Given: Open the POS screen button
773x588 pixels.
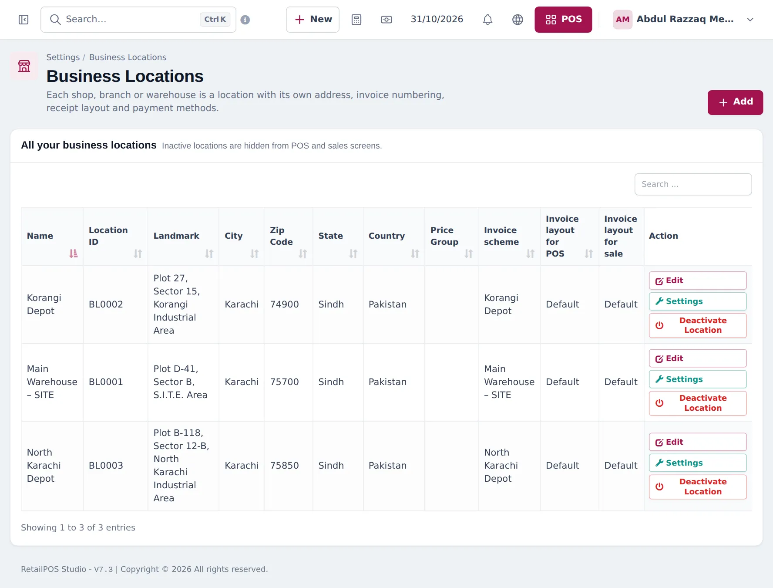Looking at the screenshot, I should [563, 20].
